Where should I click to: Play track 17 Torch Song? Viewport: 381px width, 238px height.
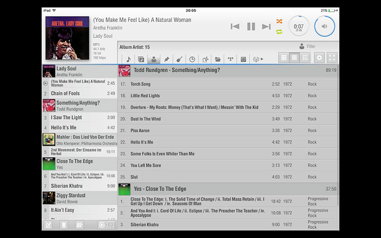pyautogui.click(x=228, y=84)
